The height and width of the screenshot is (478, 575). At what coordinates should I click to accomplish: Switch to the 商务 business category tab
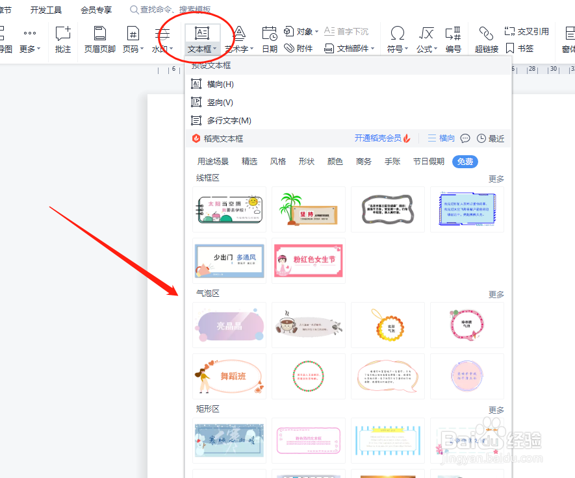point(363,162)
